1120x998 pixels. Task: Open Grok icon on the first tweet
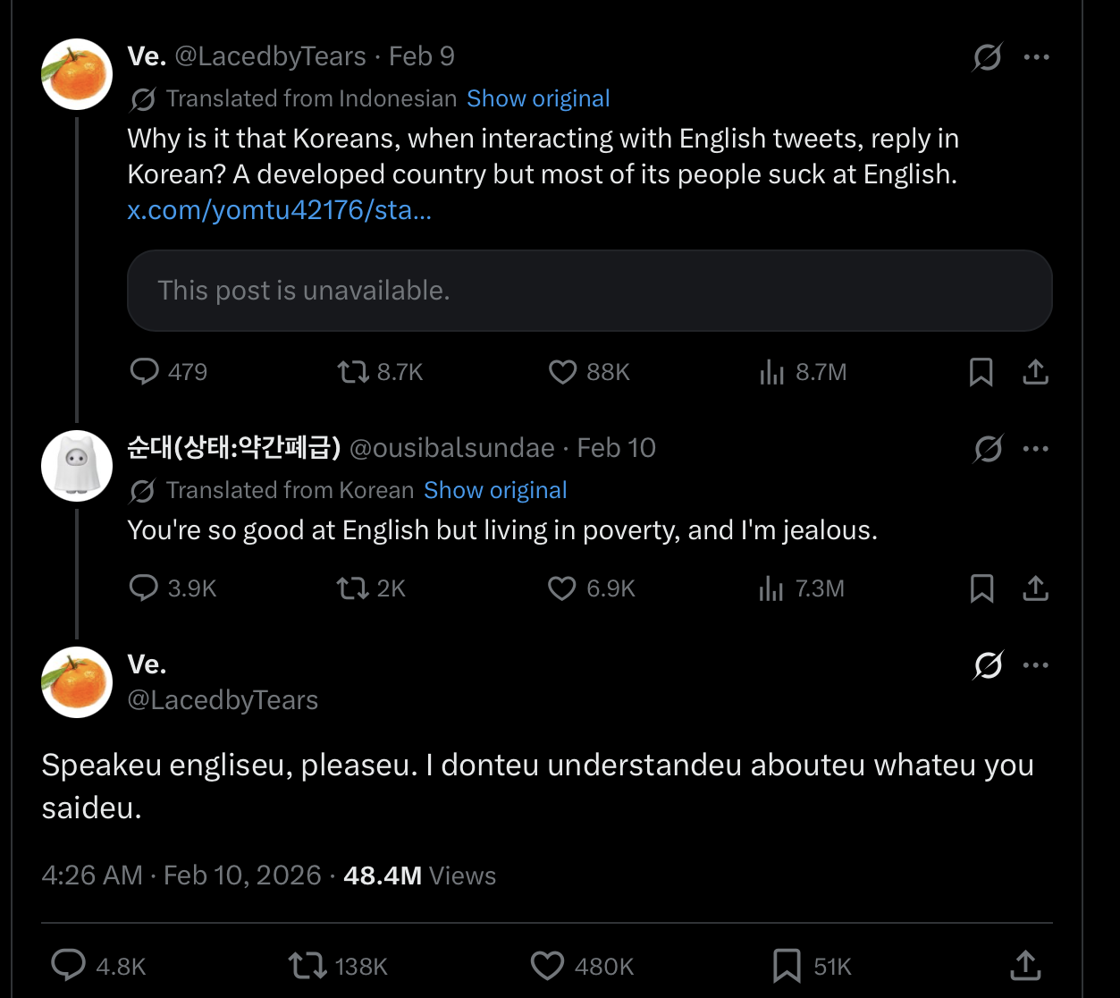987,57
